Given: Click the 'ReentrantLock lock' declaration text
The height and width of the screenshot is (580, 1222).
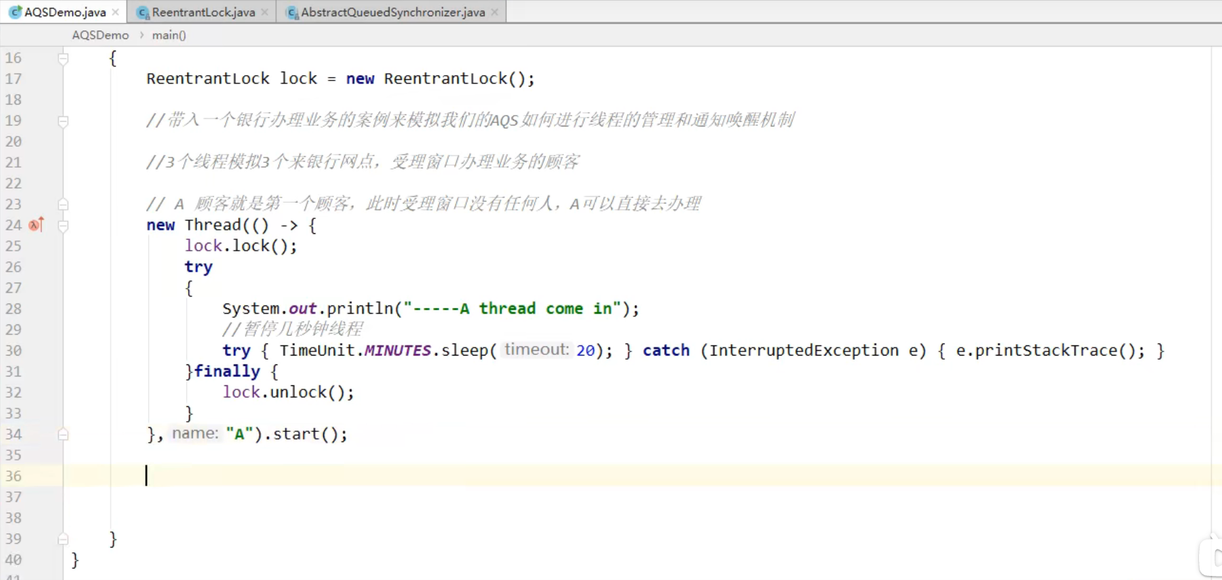Looking at the screenshot, I should 232,79.
